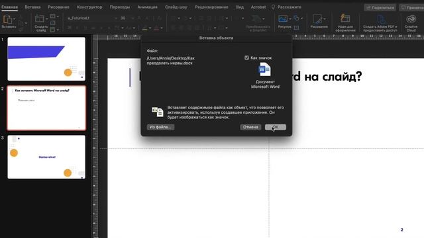Click the Рисунок picture icon
This screenshot has width=424, height=238.
[x=283, y=19]
